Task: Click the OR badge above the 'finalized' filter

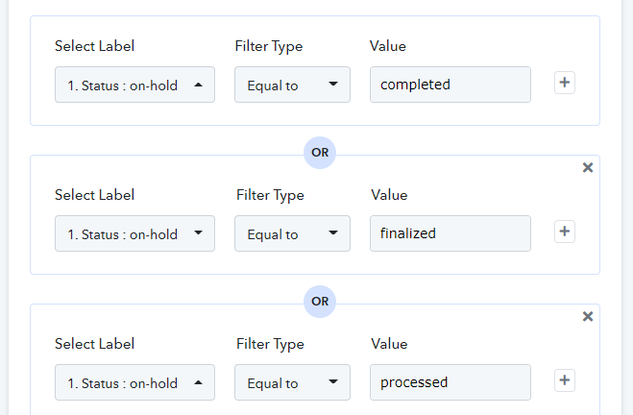Action: [x=320, y=153]
